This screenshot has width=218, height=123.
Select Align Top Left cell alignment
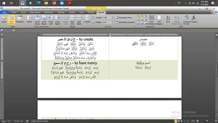pos(139,16)
